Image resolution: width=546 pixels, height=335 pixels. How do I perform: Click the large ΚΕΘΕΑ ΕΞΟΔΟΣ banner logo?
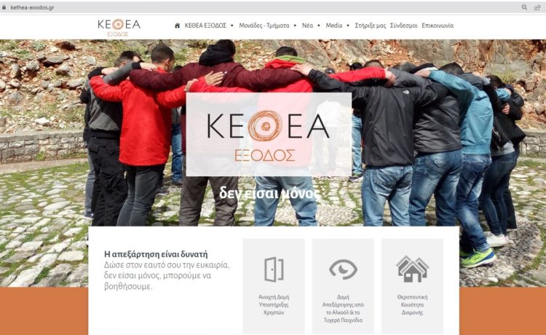[x=269, y=135]
